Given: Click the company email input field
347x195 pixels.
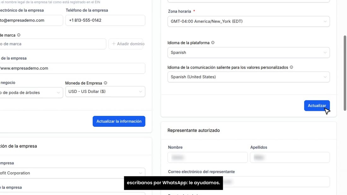Looking at the screenshot, I should pos(31,21).
